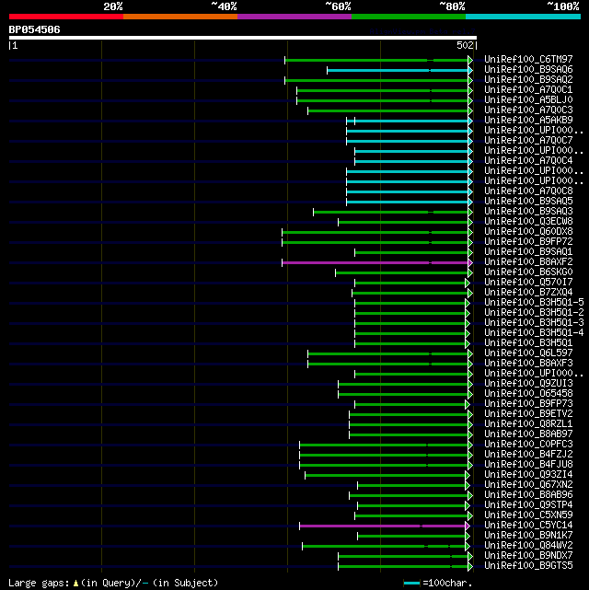Click the UniRef100_B3H5Q1-5 label
This screenshot has height=590, width=589.
pyautogui.click(x=534, y=303)
